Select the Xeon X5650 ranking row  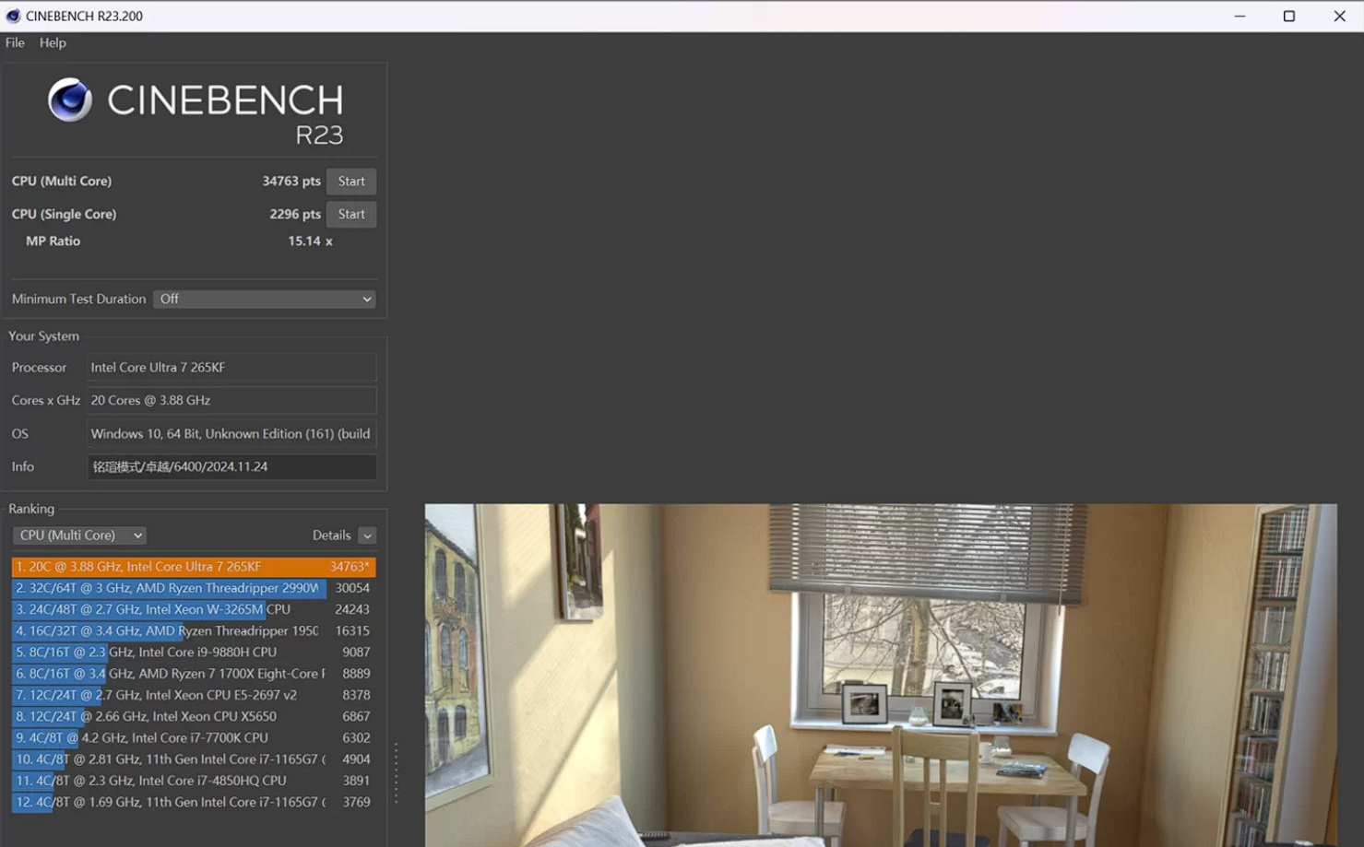(x=194, y=716)
